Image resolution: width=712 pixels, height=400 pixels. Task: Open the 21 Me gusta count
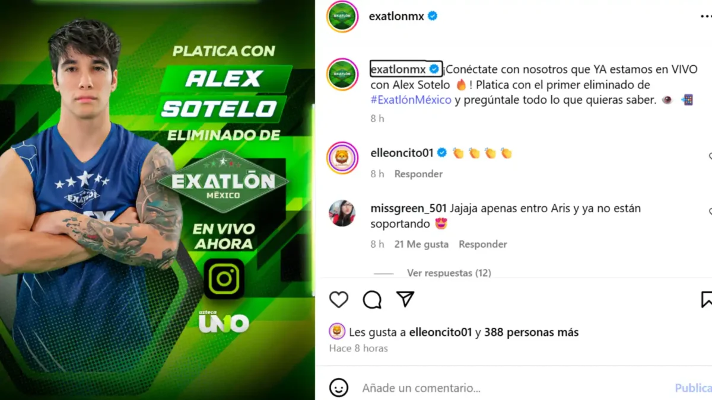pos(421,244)
